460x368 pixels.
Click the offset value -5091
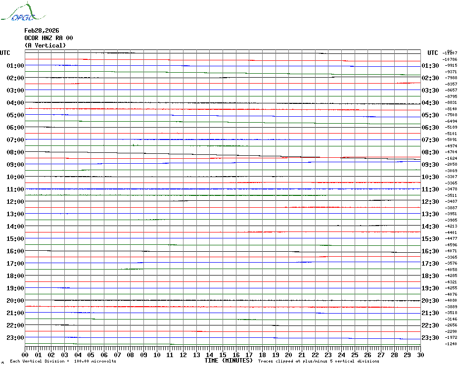(451, 139)
